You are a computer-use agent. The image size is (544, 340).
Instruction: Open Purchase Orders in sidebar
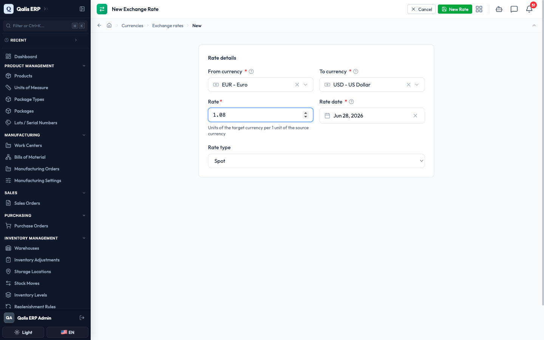coord(45,226)
